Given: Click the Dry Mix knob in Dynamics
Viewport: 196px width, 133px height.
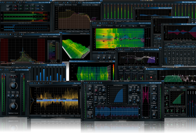Looking at the screenshot, I should click(x=154, y=98).
